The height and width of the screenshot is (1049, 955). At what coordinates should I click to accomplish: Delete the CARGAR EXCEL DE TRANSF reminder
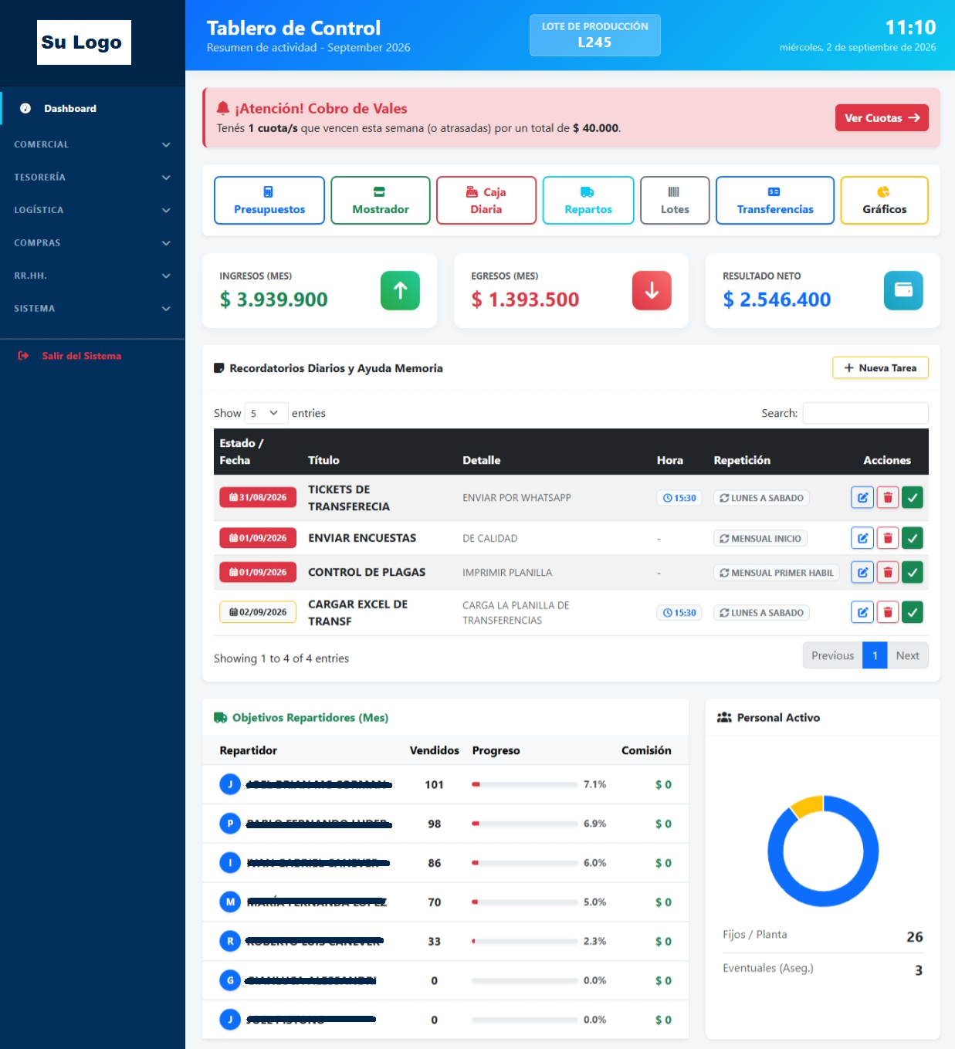tap(888, 612)
